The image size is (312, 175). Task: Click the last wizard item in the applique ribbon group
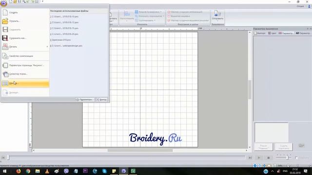pyautogui.click(x=188, y=20)
